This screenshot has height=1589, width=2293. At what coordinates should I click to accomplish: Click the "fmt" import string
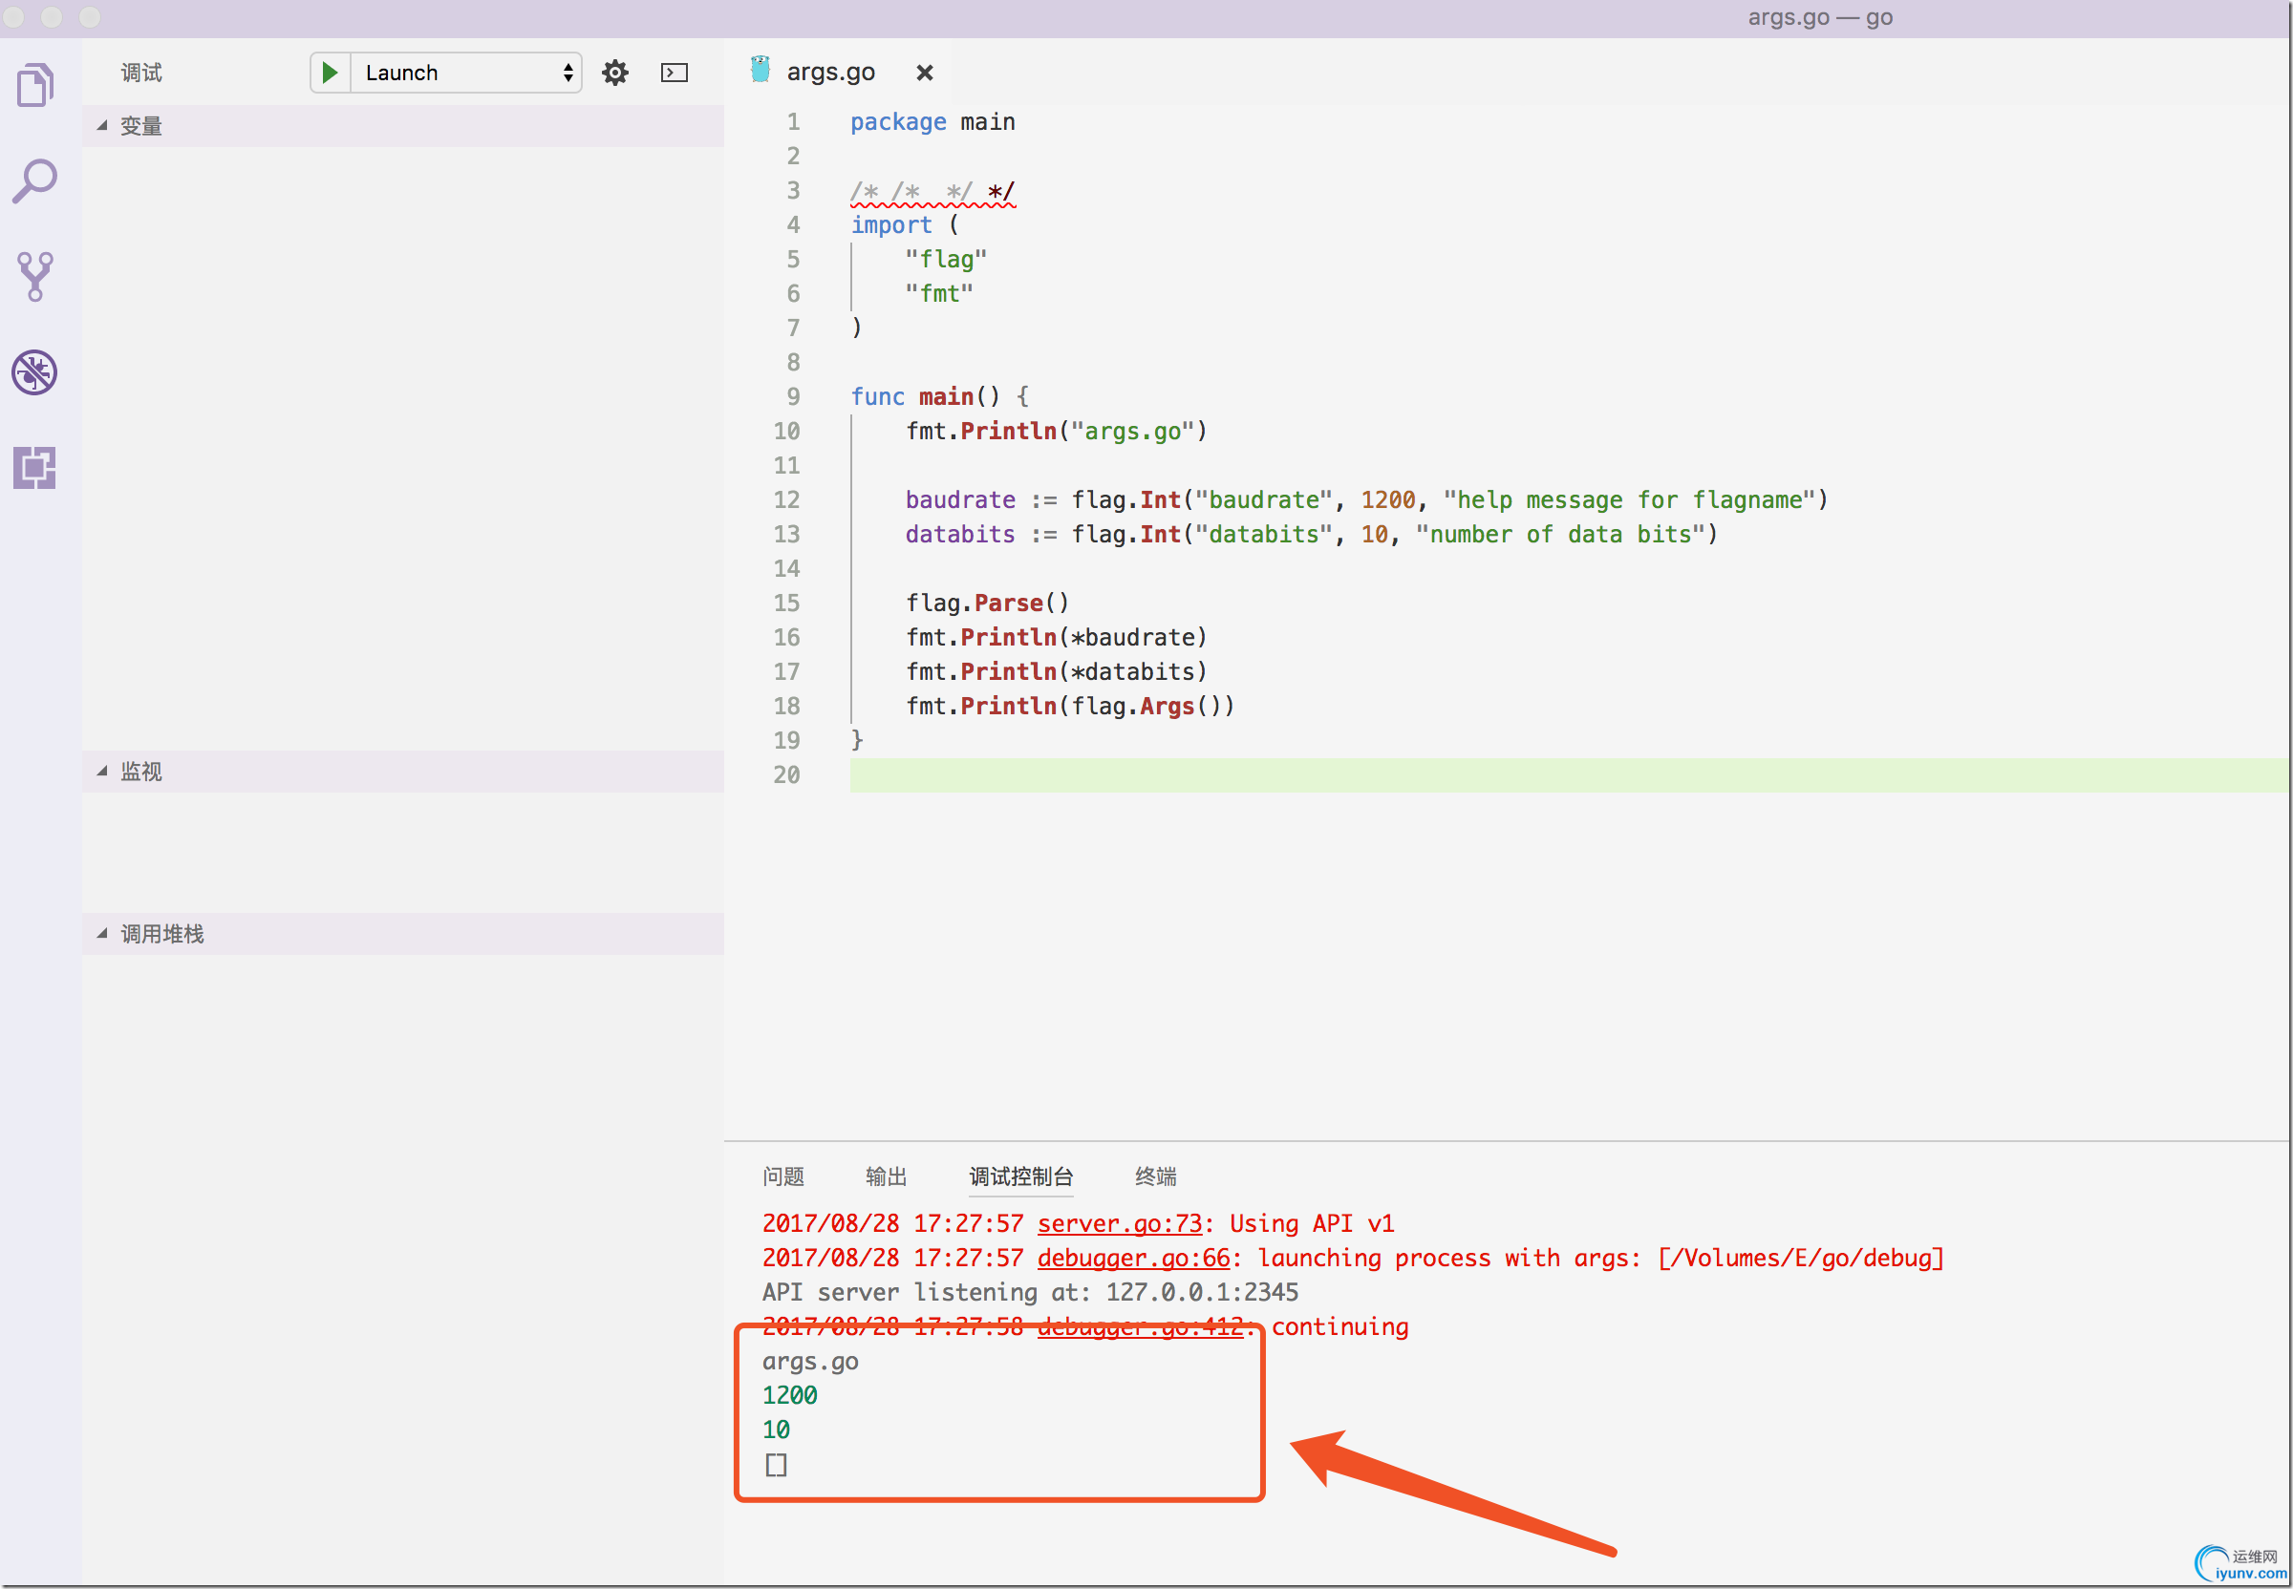938,294
